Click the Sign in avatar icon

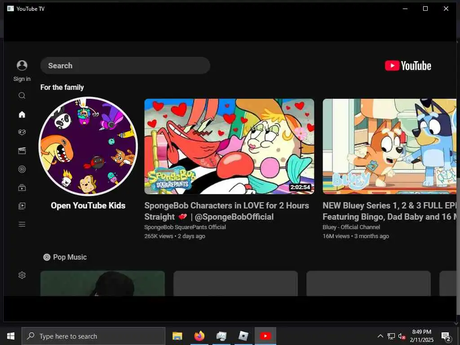tap(22, 65)
